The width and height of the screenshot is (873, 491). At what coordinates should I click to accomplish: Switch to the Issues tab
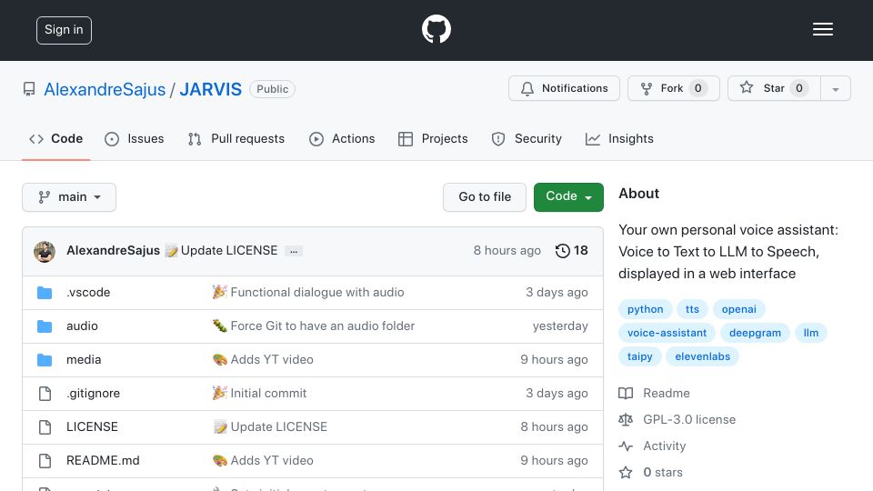click(135, 138)
